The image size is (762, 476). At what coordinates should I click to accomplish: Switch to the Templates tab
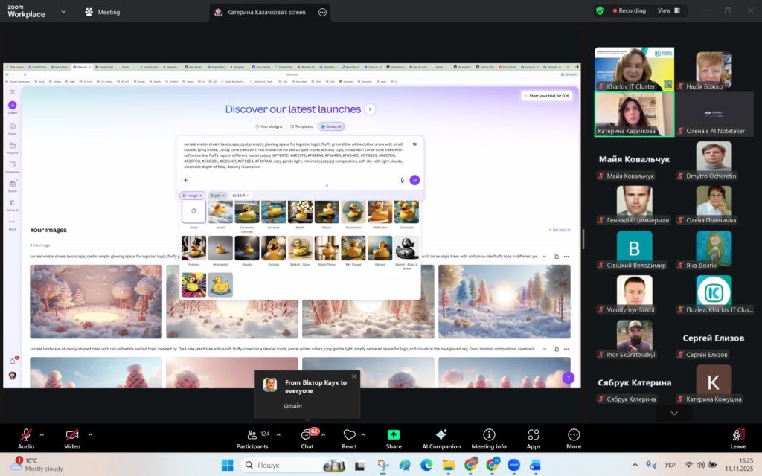(x=301, y=126)
